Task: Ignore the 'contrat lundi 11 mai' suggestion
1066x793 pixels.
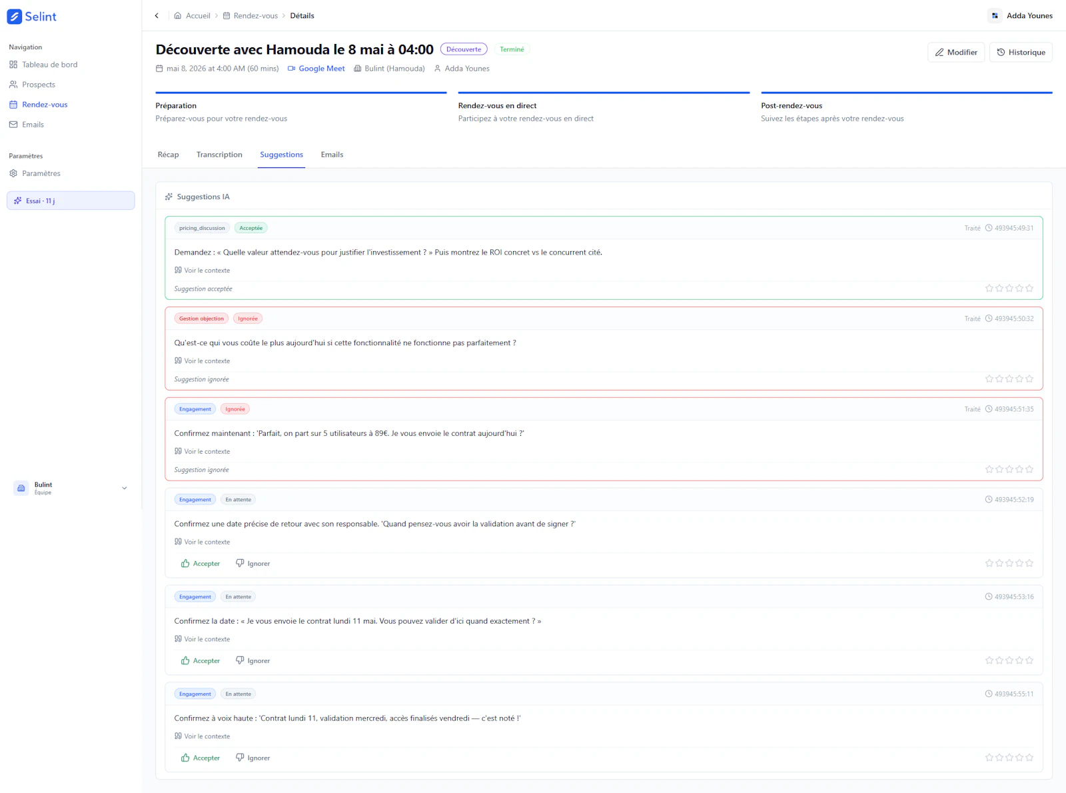Action: pyautogui.click(x=253, y=660)
